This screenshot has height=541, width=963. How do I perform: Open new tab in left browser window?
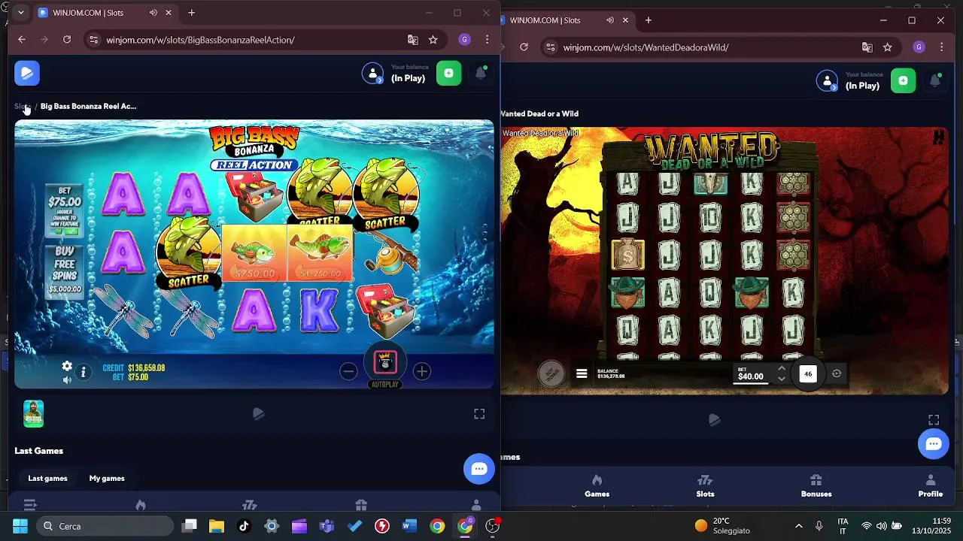tap(192, 13)
